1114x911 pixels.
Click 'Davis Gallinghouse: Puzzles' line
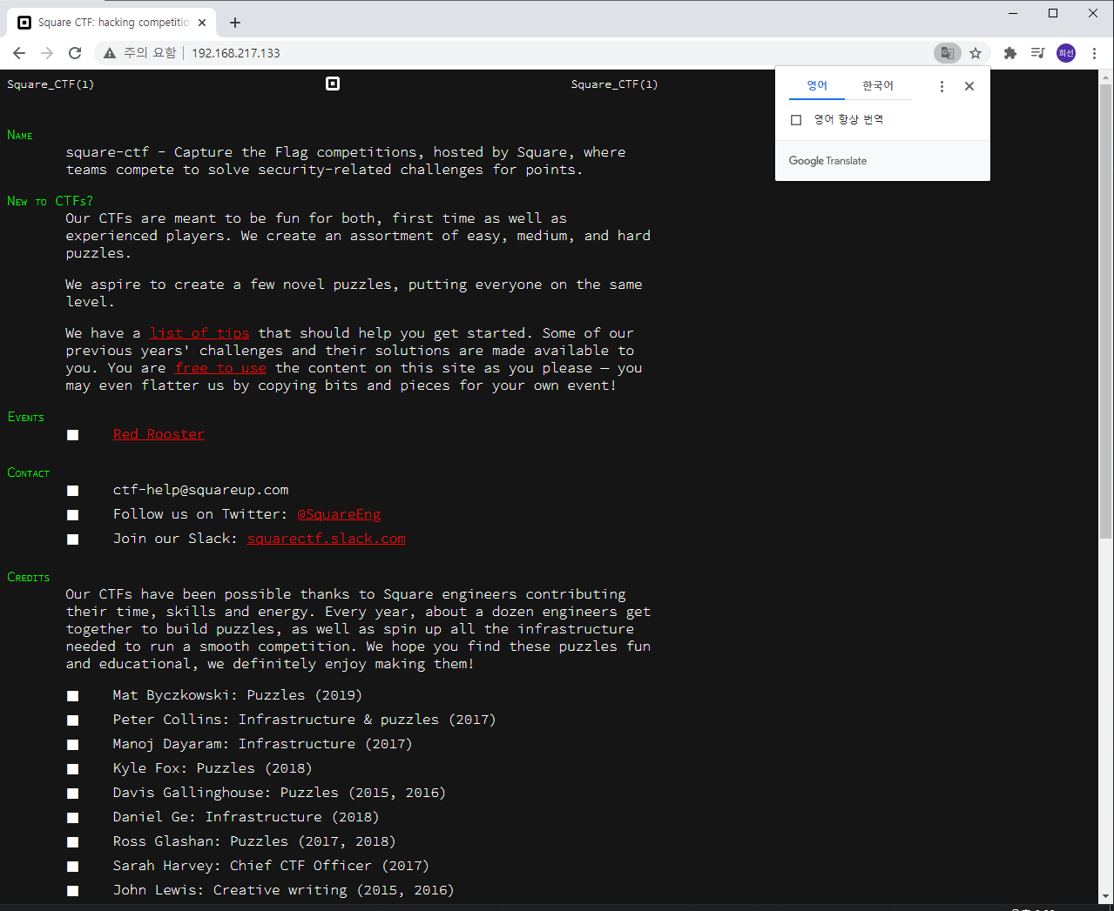[280, 793]
